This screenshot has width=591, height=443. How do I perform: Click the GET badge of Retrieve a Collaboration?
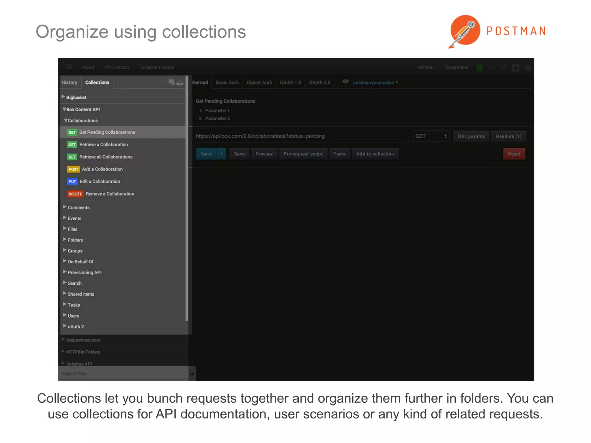72,145
